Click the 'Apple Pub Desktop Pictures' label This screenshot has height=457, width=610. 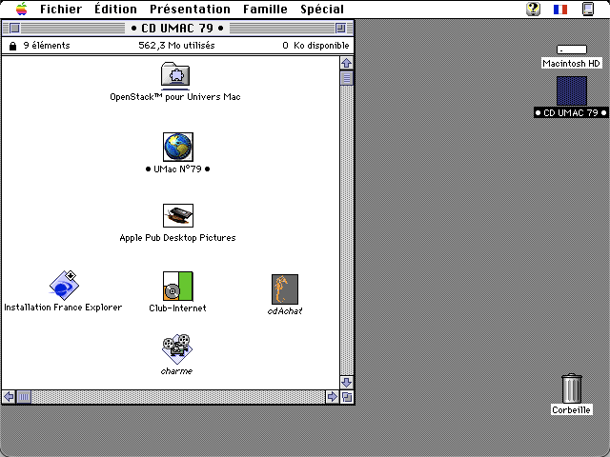[178, 238]
